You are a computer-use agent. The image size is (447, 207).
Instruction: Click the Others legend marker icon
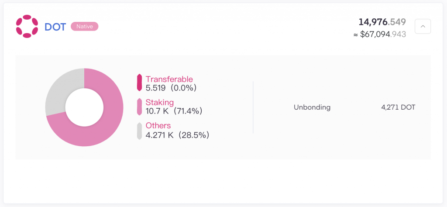(x=139, y=131)
